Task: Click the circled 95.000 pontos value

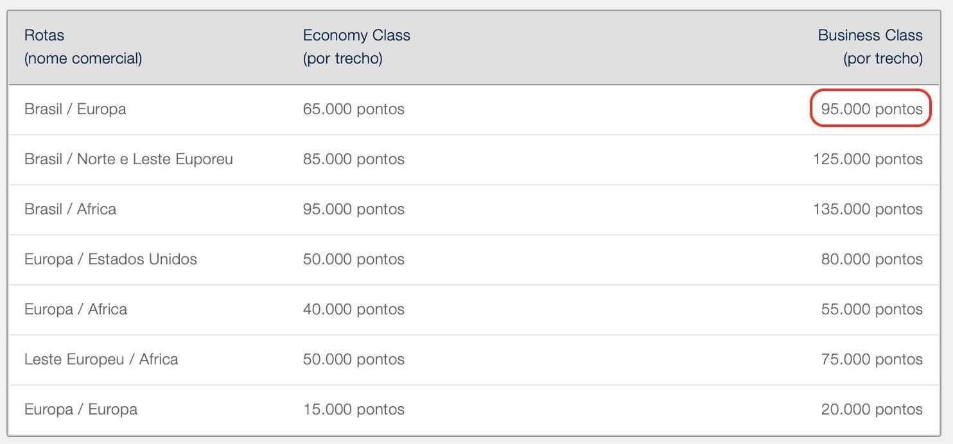Action: [x=871, y=109]
